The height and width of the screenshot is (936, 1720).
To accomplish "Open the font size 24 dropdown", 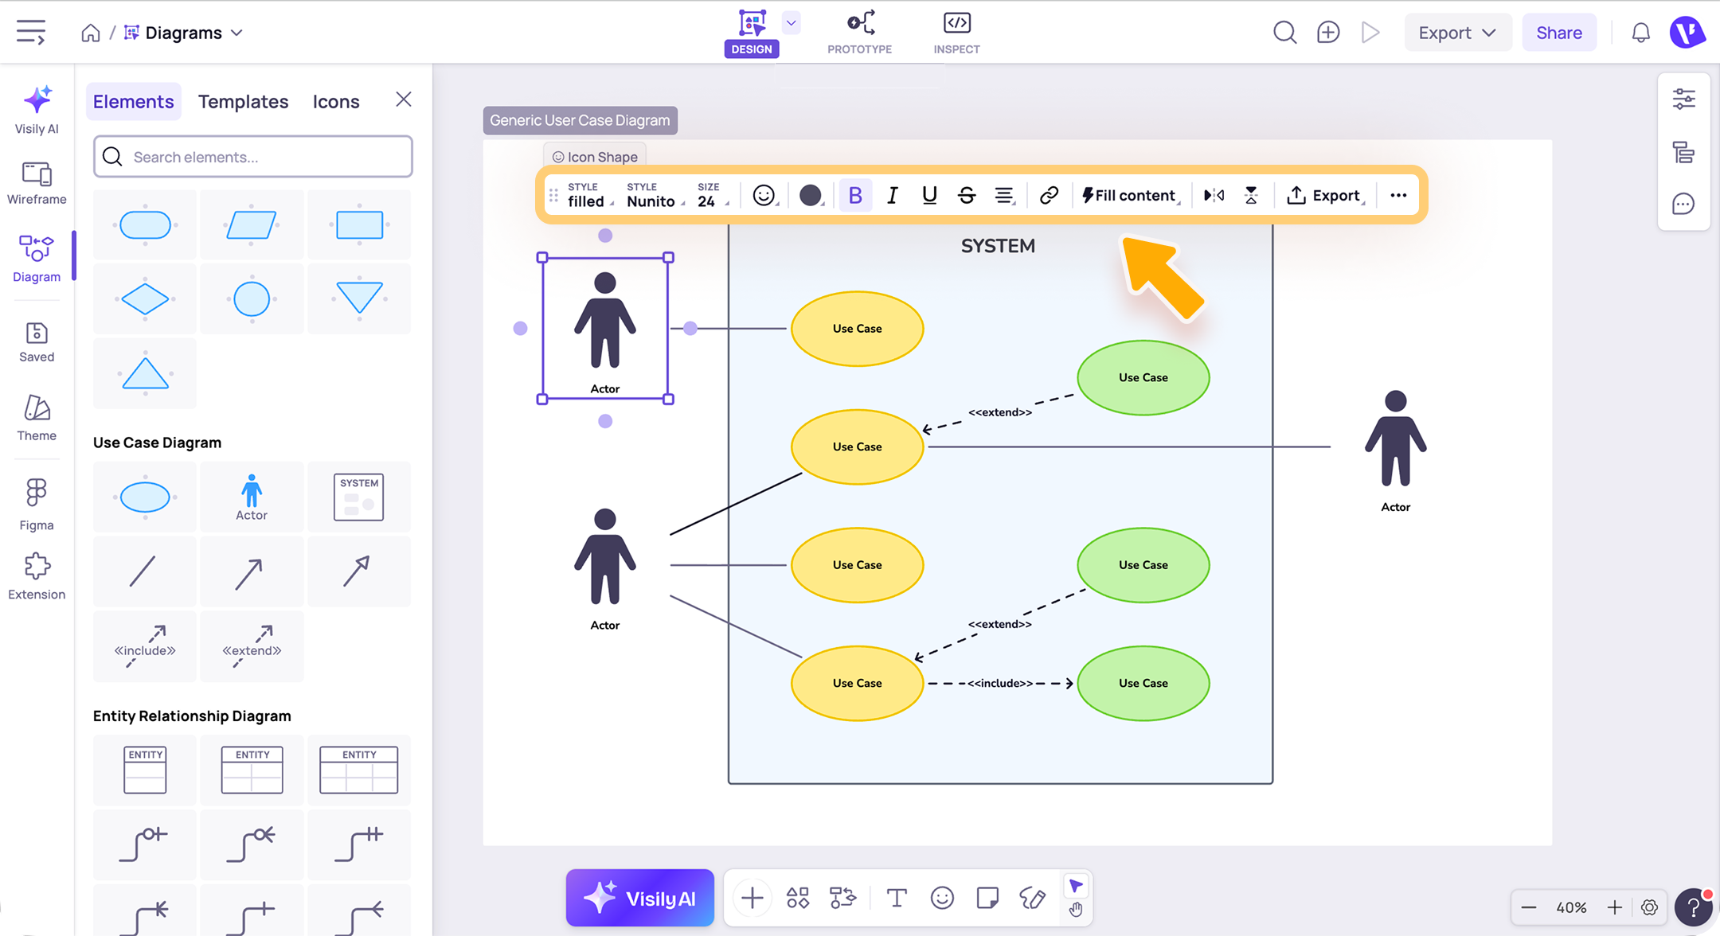I will pyautogui.click(x=713, y=195).
